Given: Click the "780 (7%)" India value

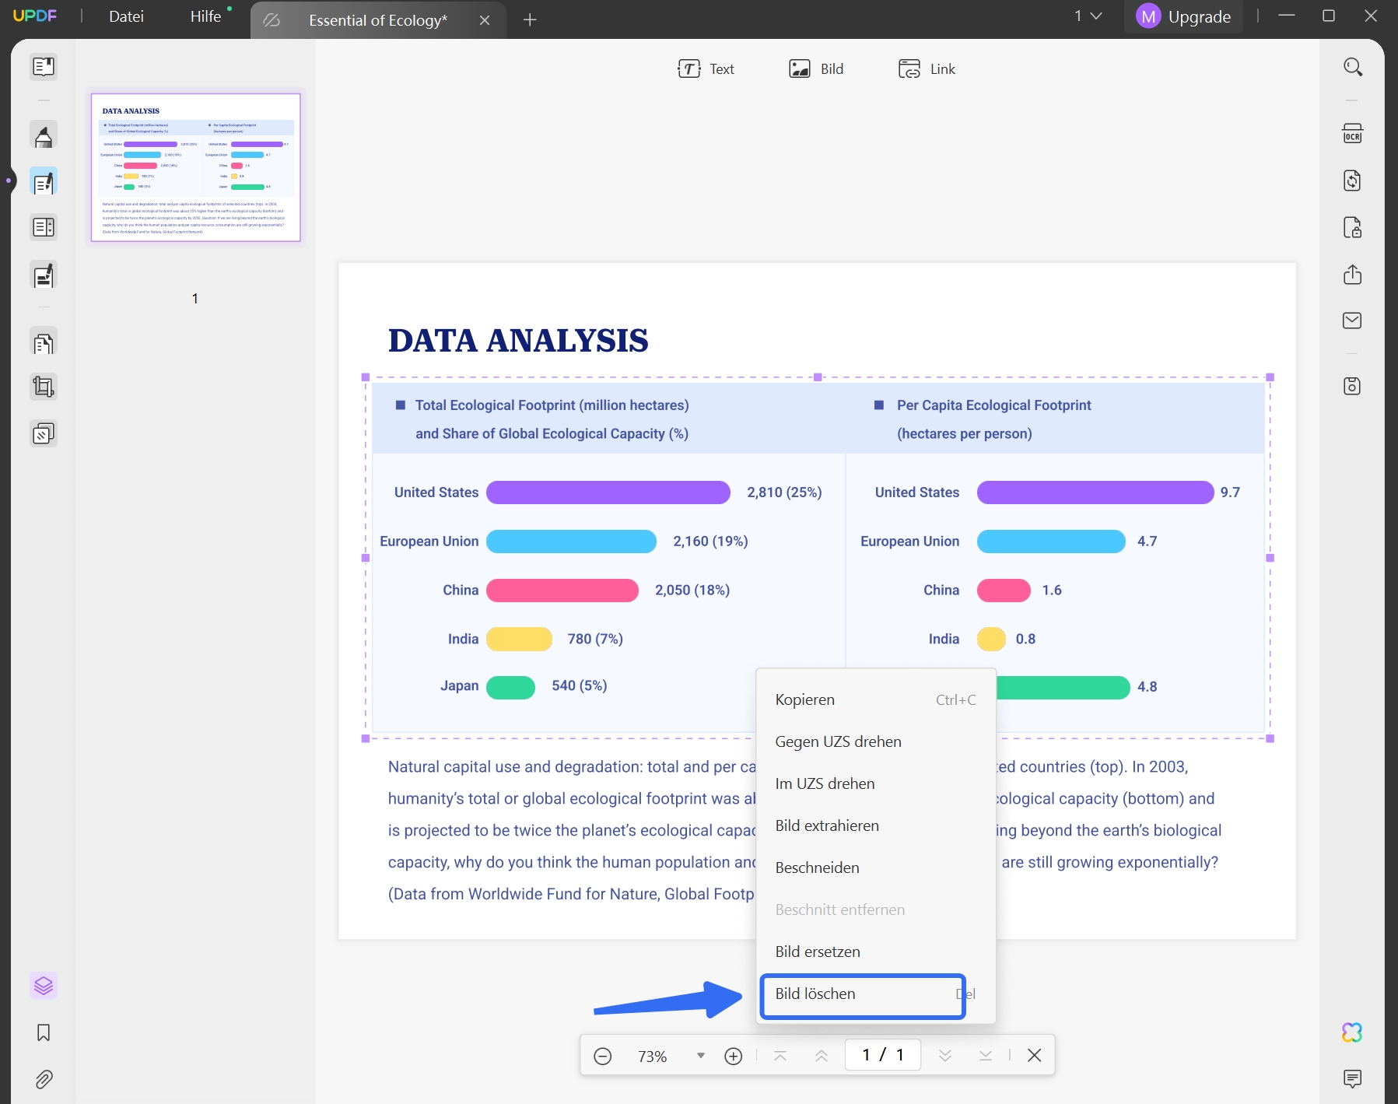Looking at the screenshot, I should pyautogui.click(x=595, y=639).
